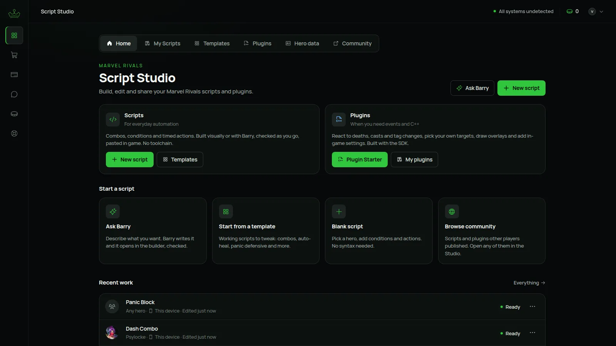Open the shopping cart sidebar icon
Screen dimensions: 616x346
pos(14,55)
